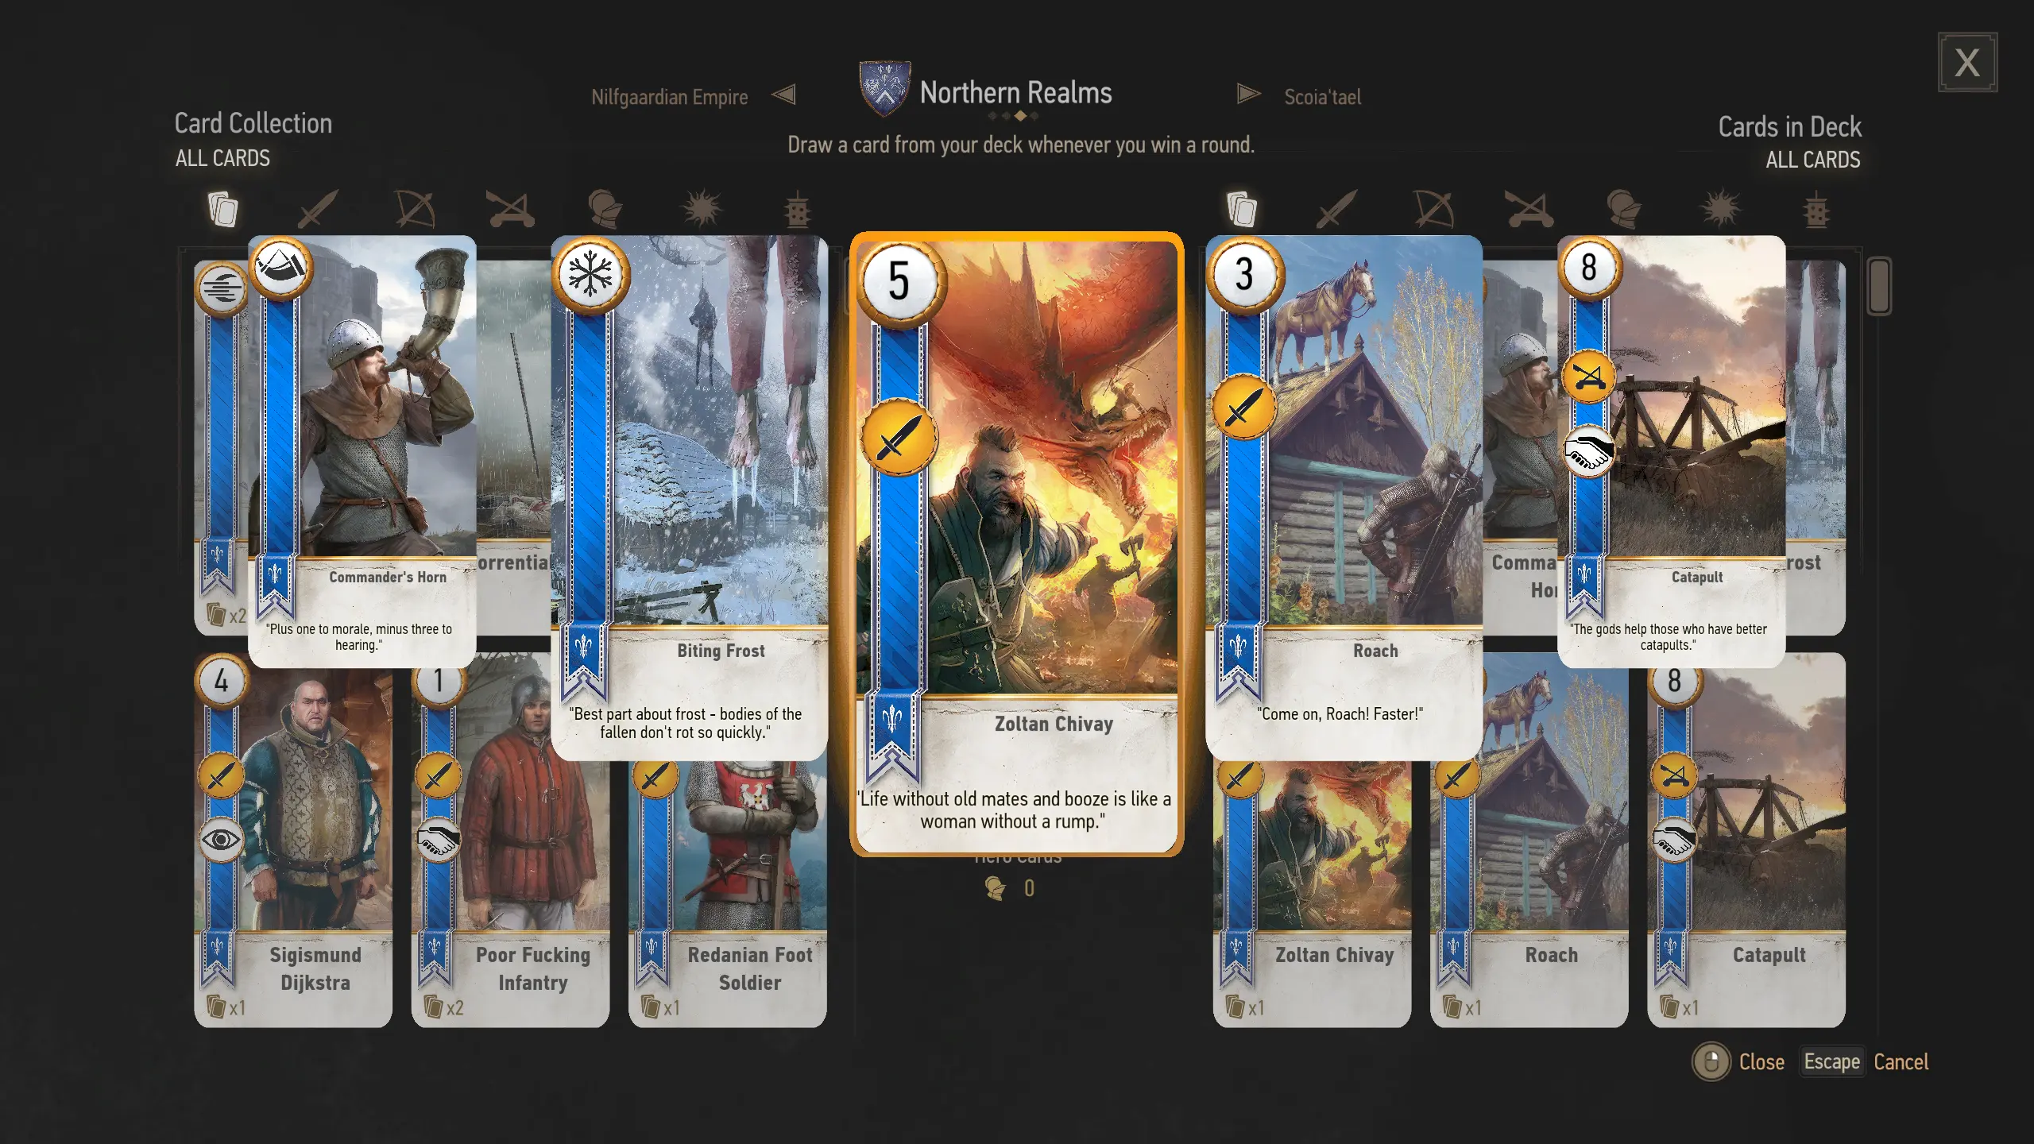Image resolution: width=2034 pixels, height=1144 pixels.
Task: Click the melee sword filter icon in collection
Action: 315,210
